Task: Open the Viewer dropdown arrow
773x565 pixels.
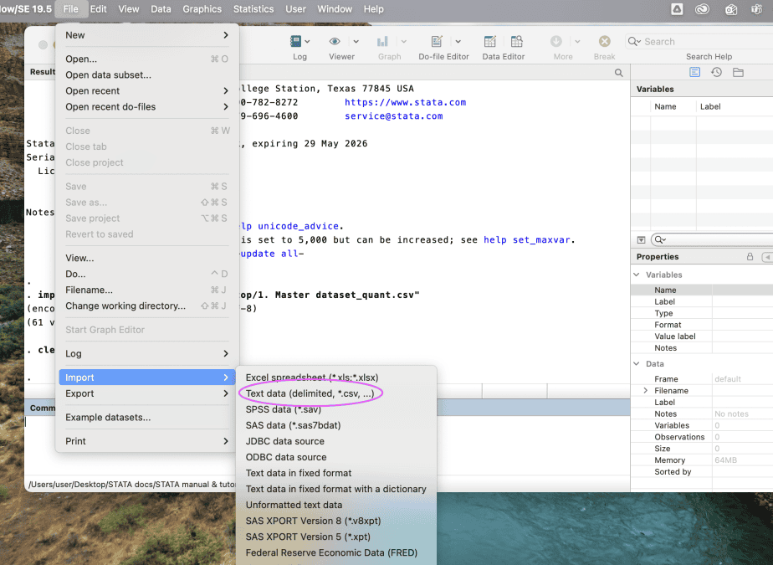Action: pyautogui.click(x=356, y=42)
